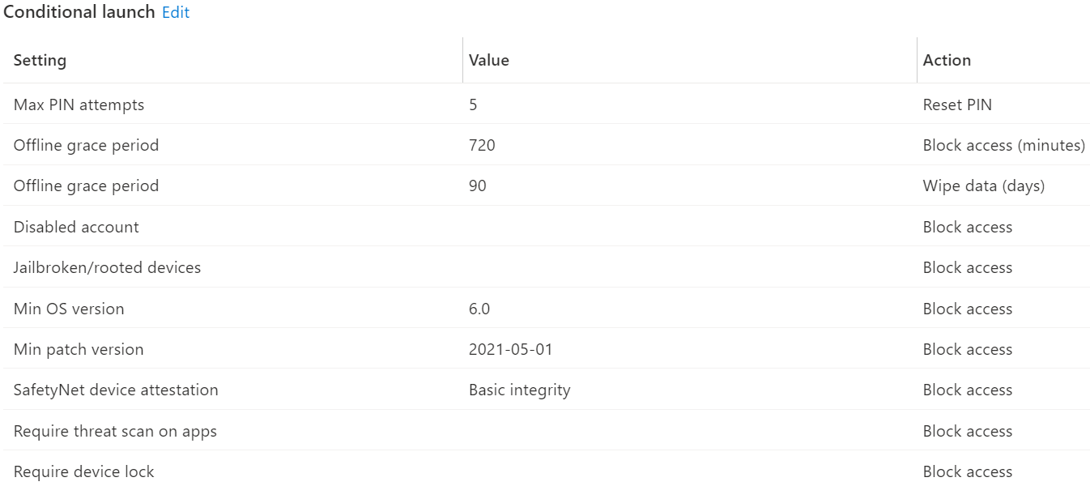This screenshot has width=1090, height=486.
Task: Click the Edit link for Conditional launch
Action: pyautogui.click(x=176, y=12)
